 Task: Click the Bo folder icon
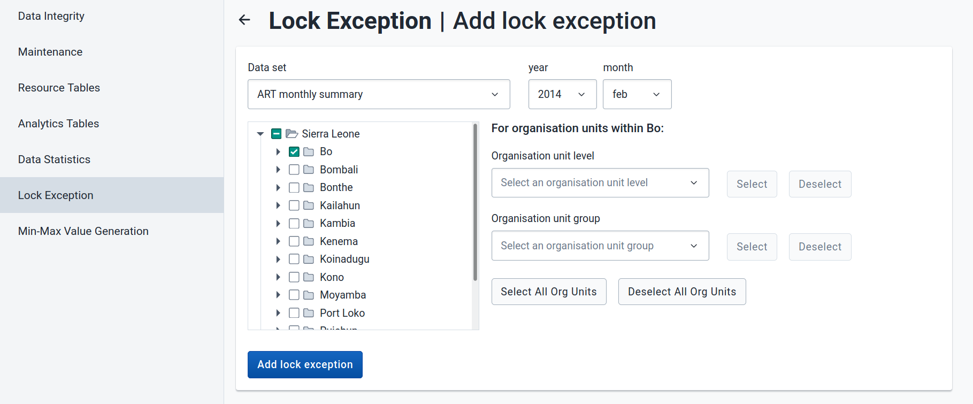(309, 152)
